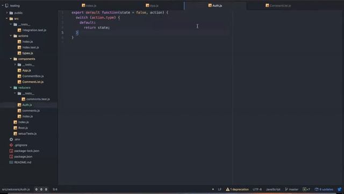
Task: Collapse the components folder
Action: (11, 59)
